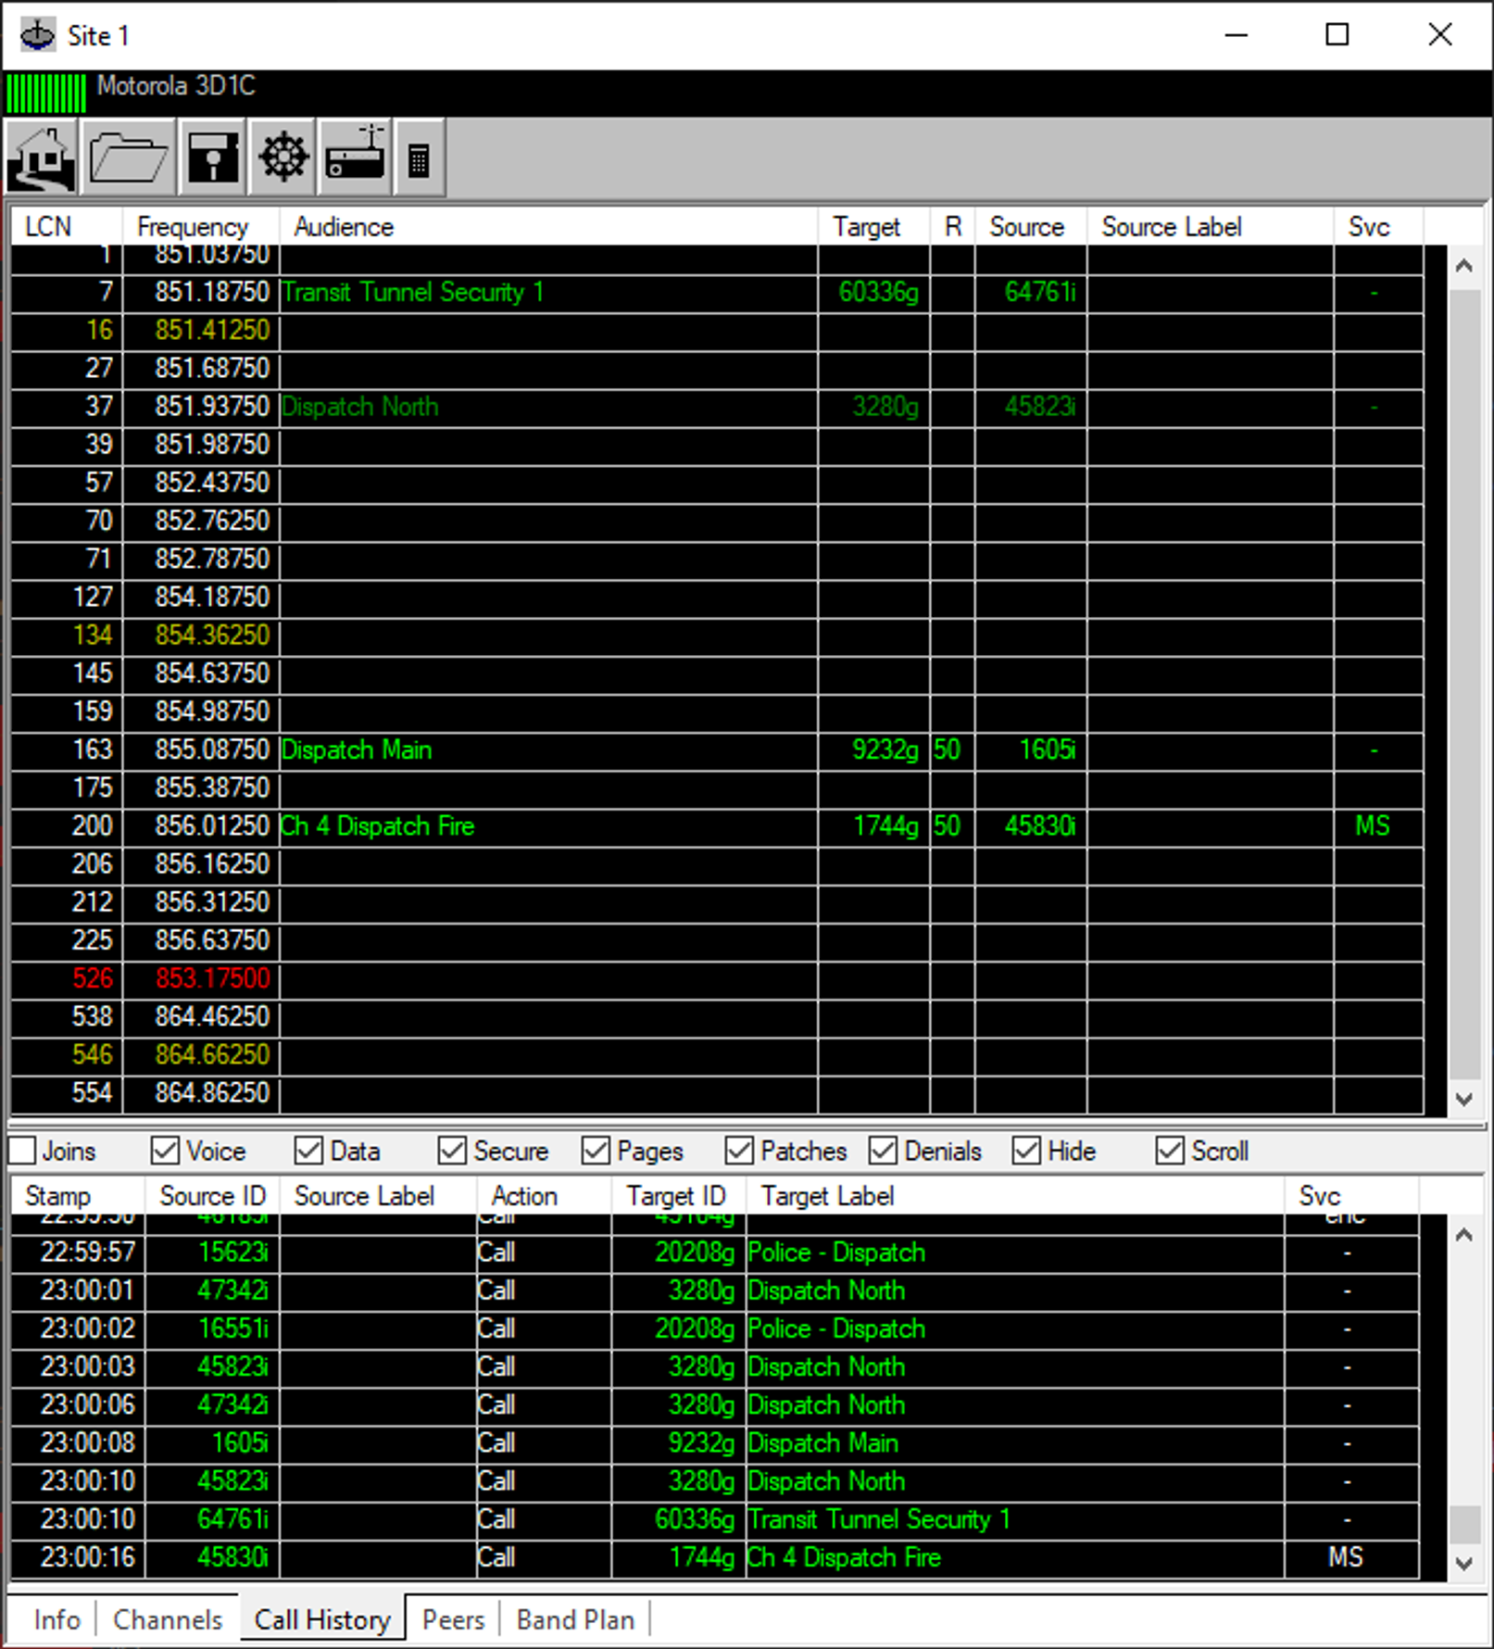Click the calculator toolbar icon
Viewport: 1494px width, 1649px height.
pyautogui.click(x=419, y=157)
